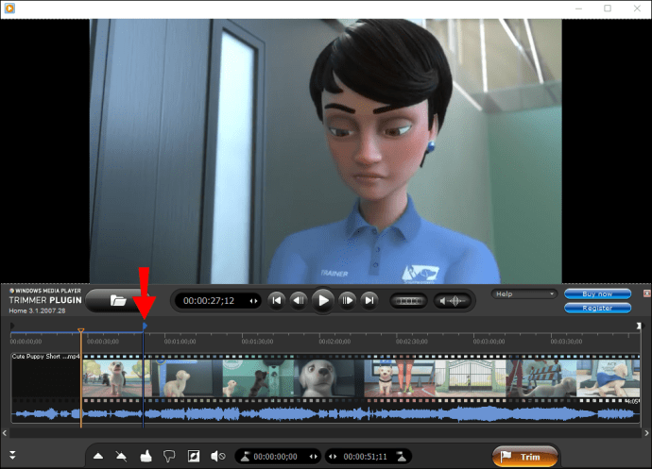Screen dimensions: 652x469
Task: Click the start time field 00:00:00;00
Action: [x=275, y=457]
